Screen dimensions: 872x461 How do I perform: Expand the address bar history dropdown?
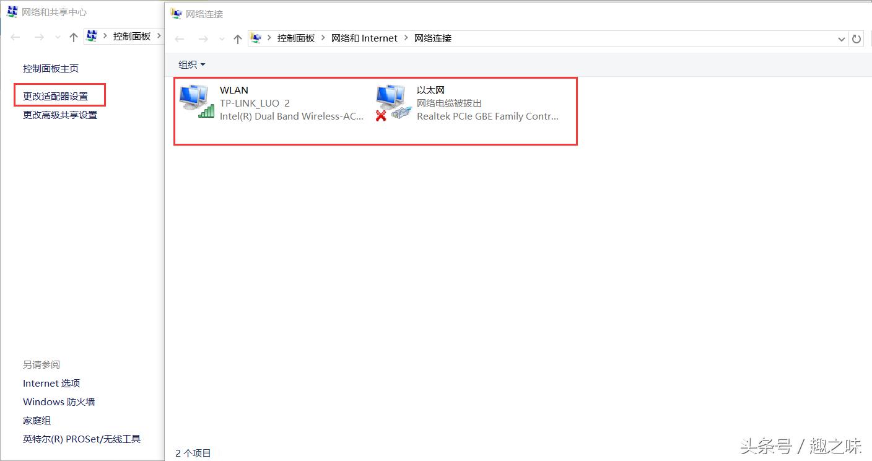pyautogui.click(x=841, y=38)
